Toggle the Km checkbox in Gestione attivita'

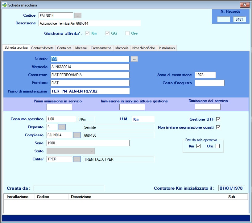pos(87,33)
